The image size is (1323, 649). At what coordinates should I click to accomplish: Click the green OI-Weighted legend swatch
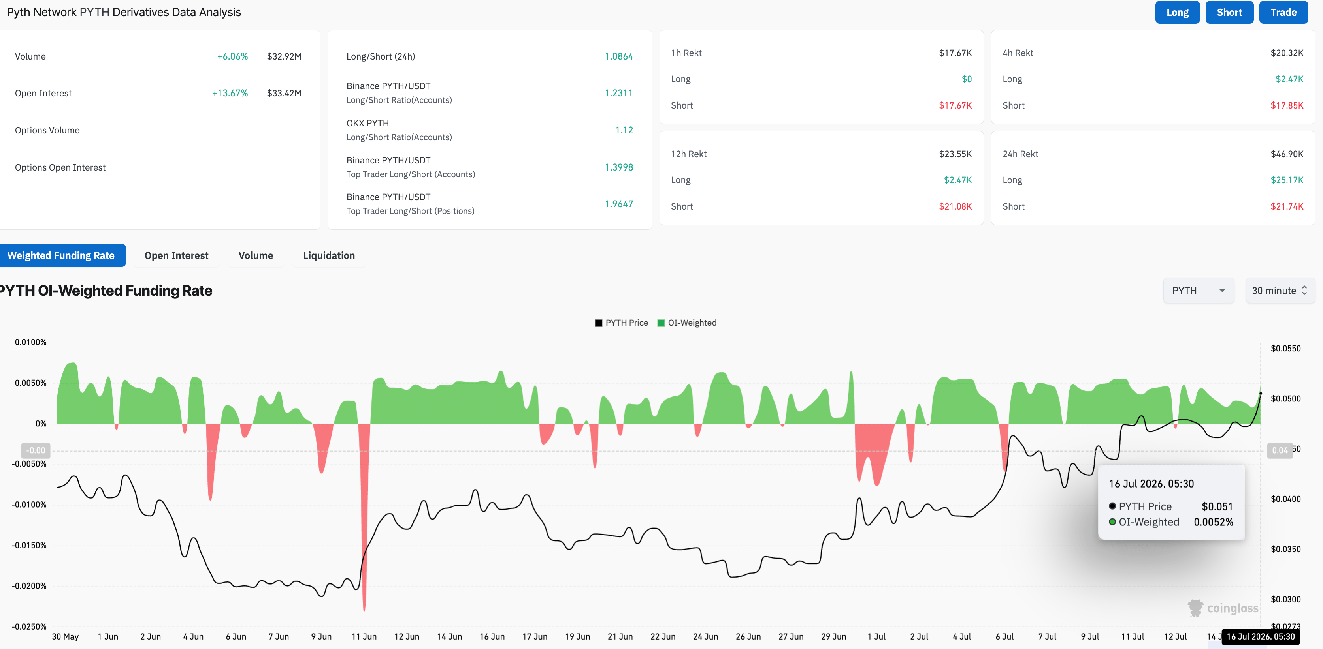click(661, 323)
